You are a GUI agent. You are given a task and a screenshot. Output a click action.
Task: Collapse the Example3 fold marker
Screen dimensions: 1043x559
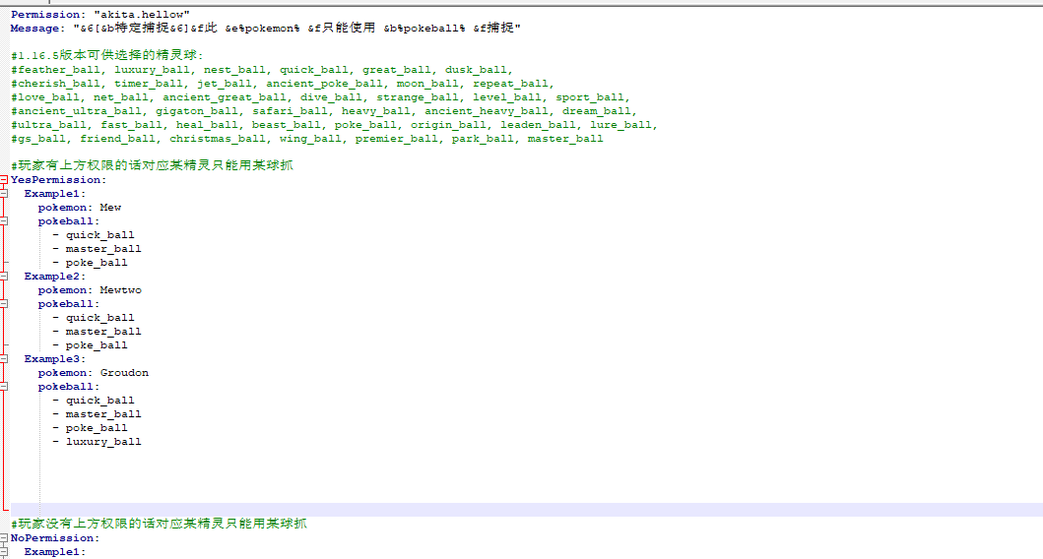[x=3, y=359]
